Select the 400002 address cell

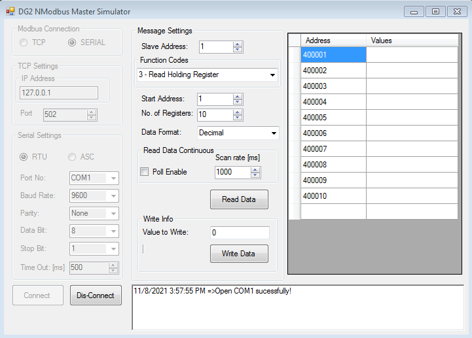[333, 71]
